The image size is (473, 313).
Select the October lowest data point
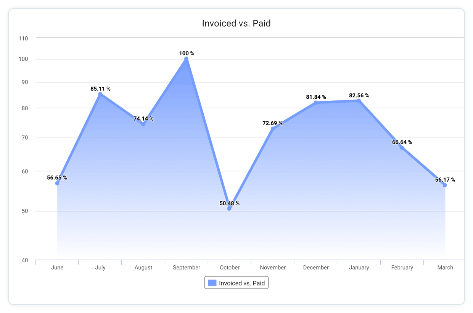pyautogui.click(x=229, y=208)
